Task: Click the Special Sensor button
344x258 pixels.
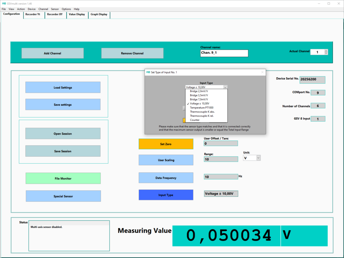Action: 63,196
